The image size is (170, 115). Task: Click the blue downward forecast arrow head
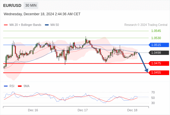146,70
